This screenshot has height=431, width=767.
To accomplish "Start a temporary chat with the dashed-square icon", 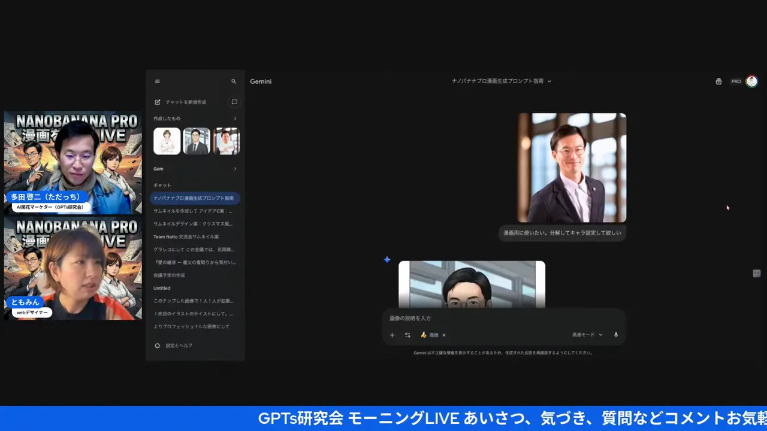I will click(x=234, y=102).
